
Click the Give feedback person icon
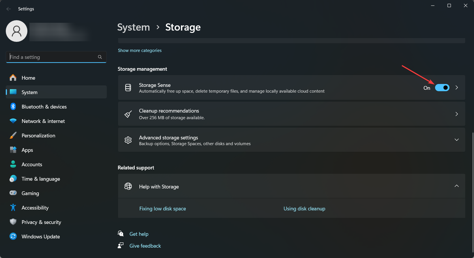(121, 245)
